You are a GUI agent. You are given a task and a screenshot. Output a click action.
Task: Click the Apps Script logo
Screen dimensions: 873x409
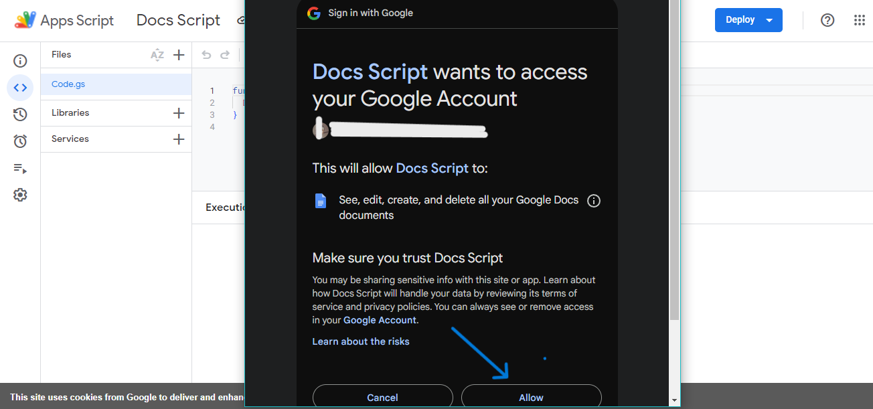[x=25, y=20]
